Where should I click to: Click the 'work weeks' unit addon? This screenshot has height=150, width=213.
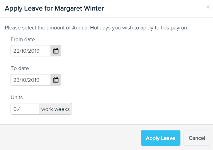click(x=55, y=109)
